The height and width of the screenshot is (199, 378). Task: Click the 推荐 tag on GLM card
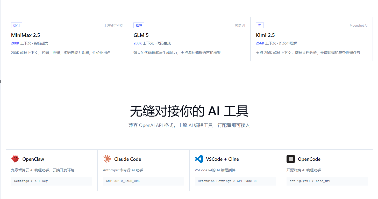point(139,25)
